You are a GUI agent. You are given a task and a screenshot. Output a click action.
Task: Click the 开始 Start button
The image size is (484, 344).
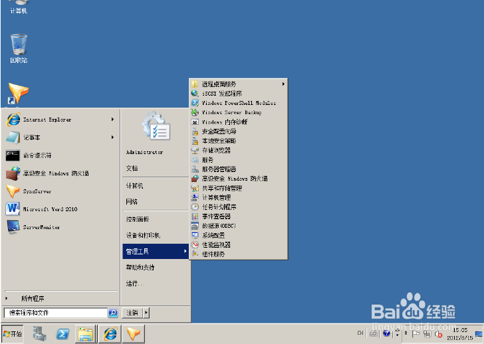tap(13, 334)
